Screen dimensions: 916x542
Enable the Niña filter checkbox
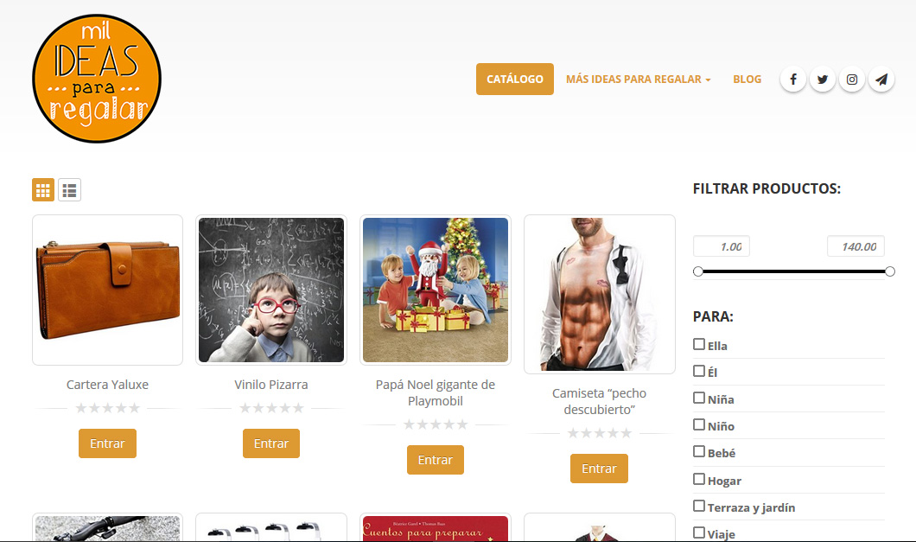coord(699,398)
